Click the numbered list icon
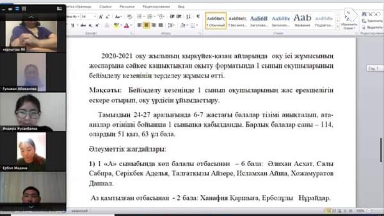 click(x=149, y=16)
